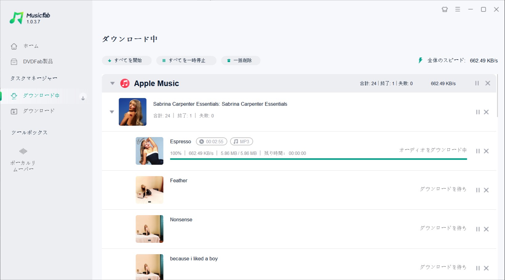Click the Espresso track thumbnail
Image resolution: width=505 pixels, height=280 pixels.
point(150,151)
